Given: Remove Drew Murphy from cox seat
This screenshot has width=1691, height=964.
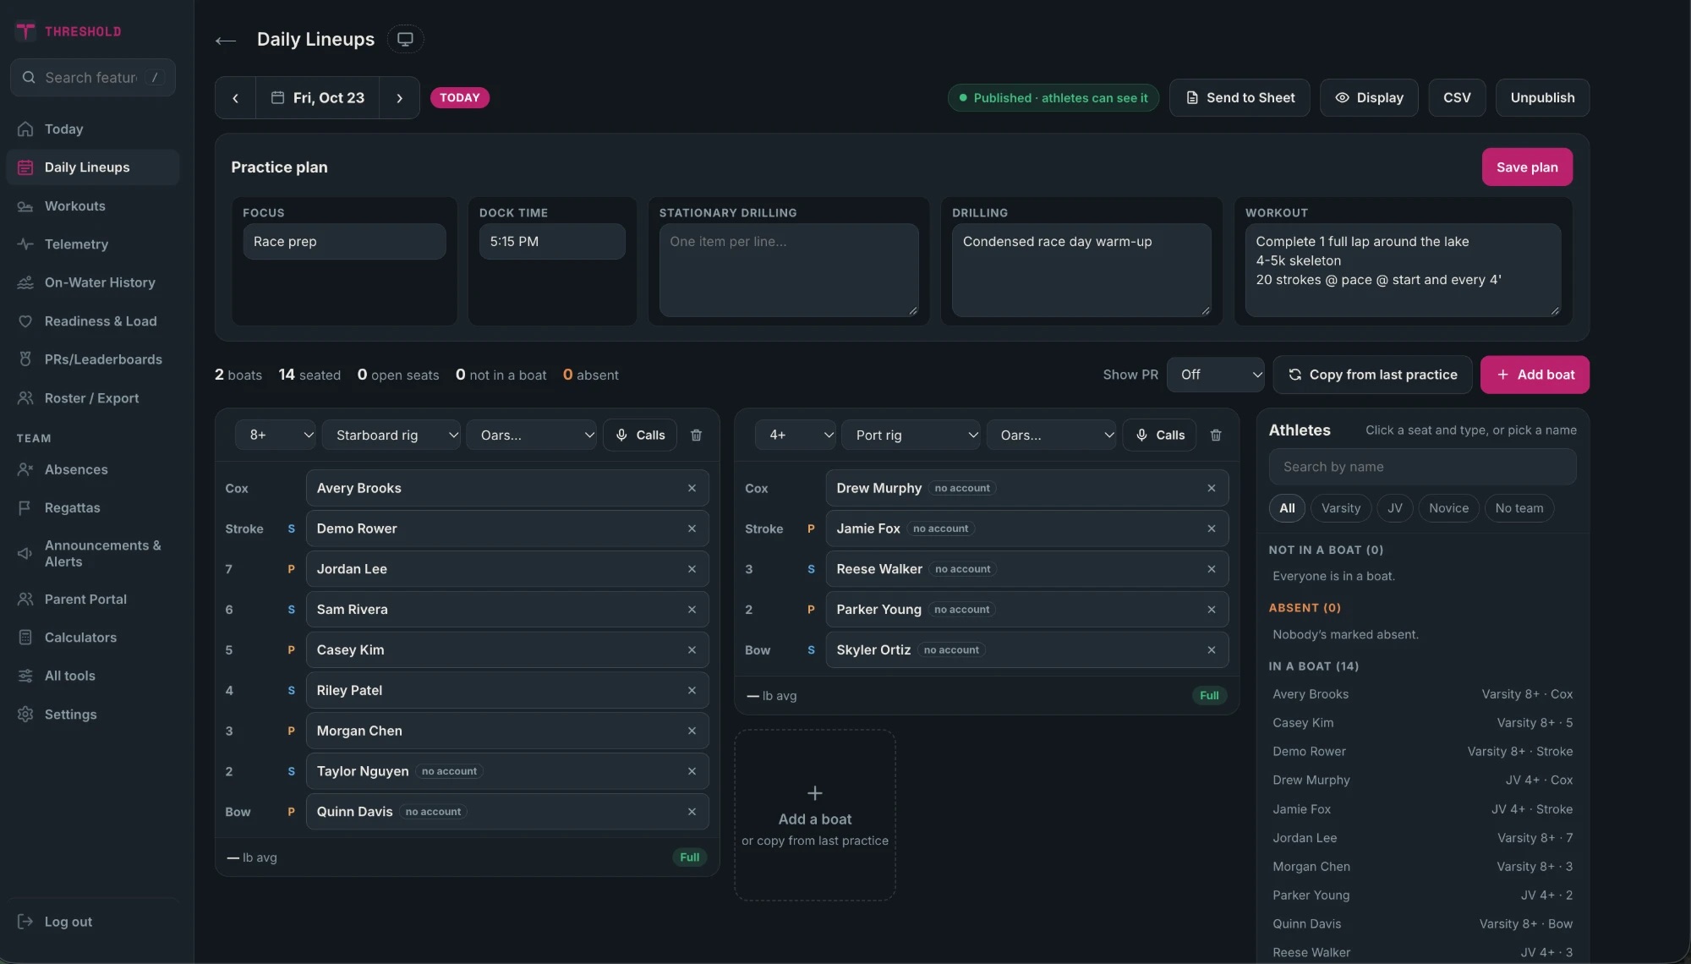Looking at the screenshot, I should [x=1212, y=488].
